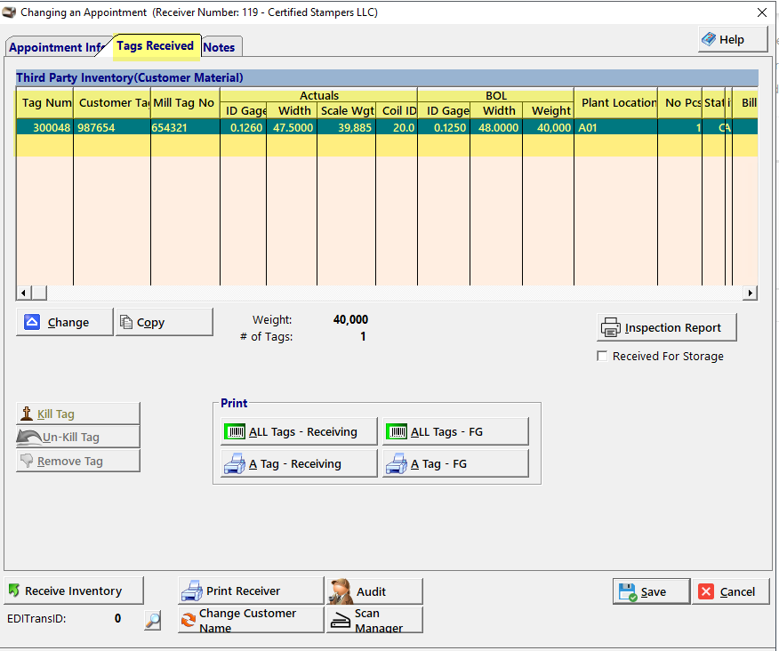This screenshot has height=651, width=779.
Task: Click customer tag 987654 cell
Action: click(x=112, y=127)
